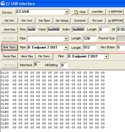Open the Dir dropdown in Vend Req row
This screenshot has height=132, width=125.
point(121,29)
